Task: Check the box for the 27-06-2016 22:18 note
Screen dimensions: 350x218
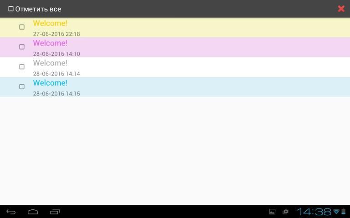Action: 22,27
